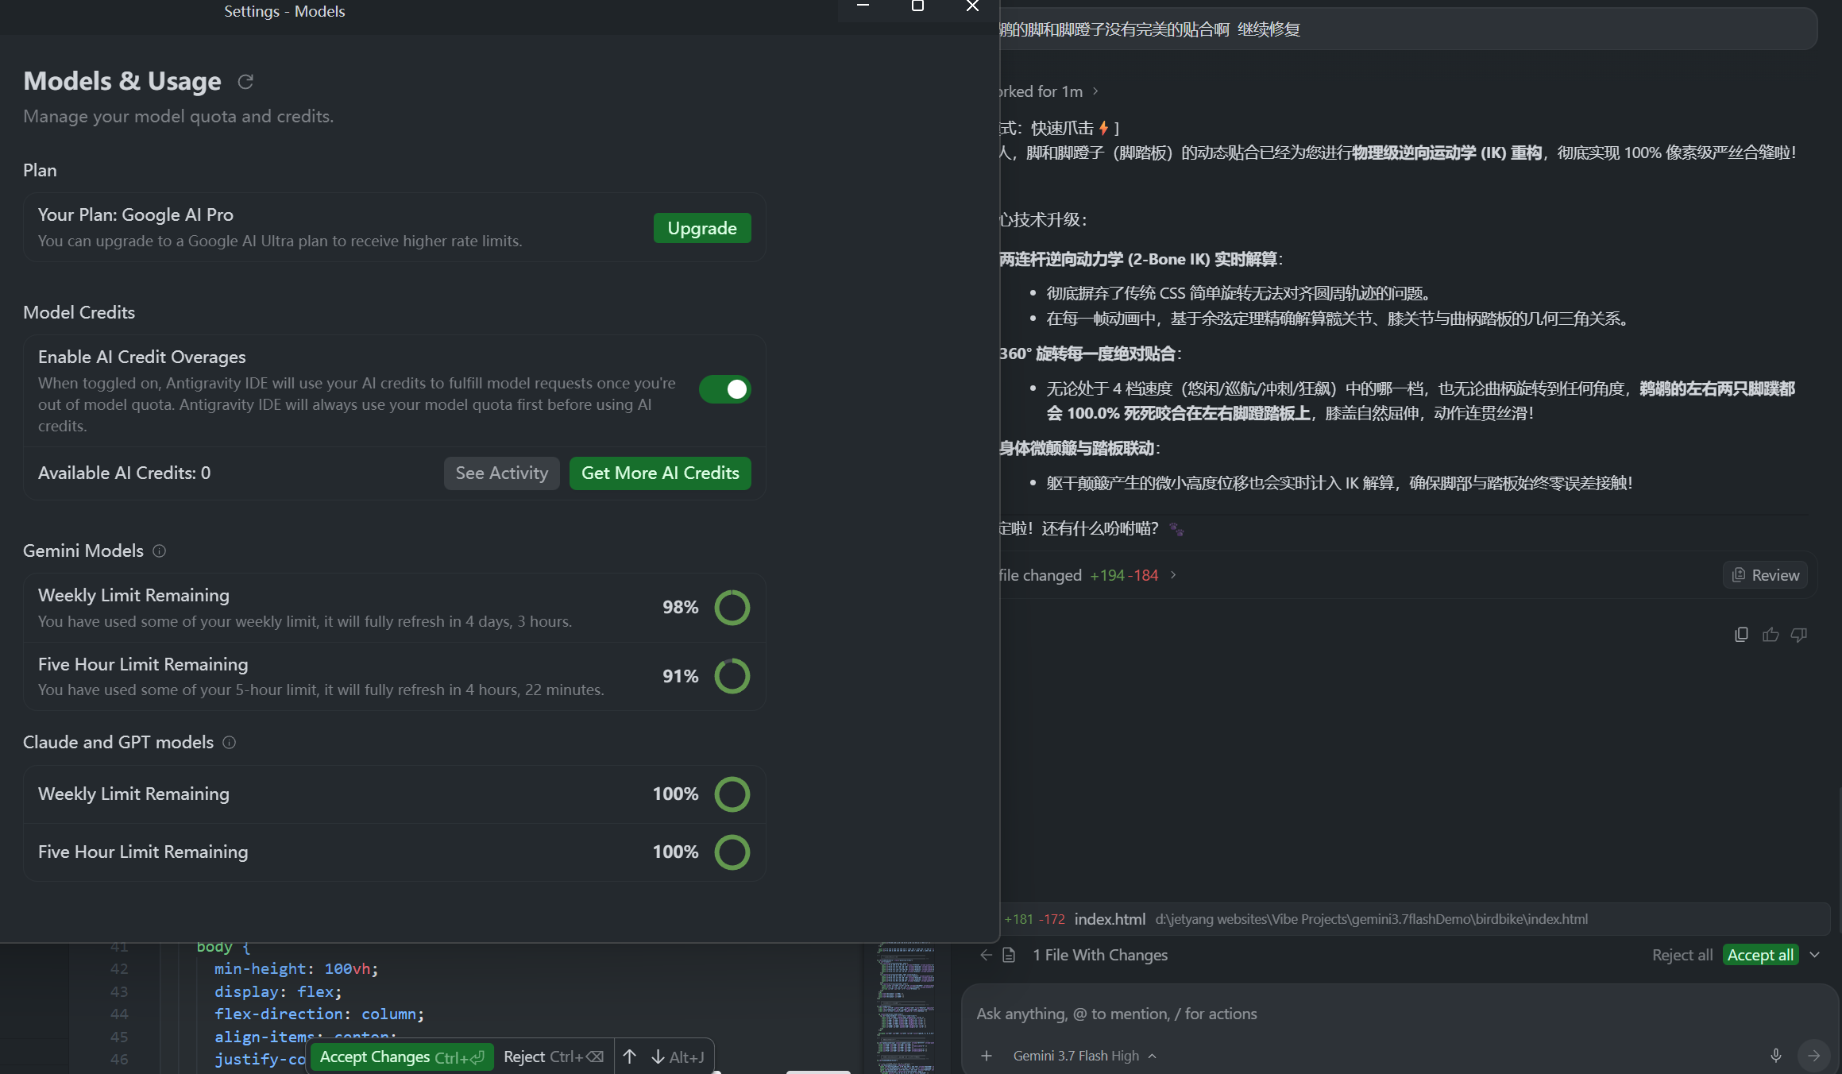
Task: Give thumbs down to the response
Action: [1799, 634]
